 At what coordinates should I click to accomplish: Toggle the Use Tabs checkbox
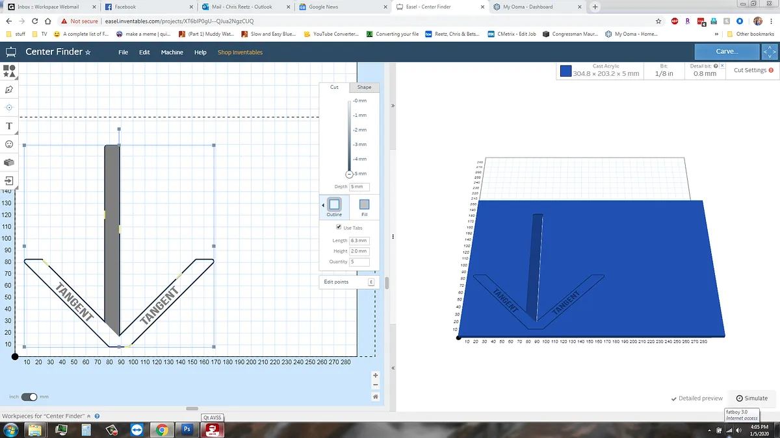click(x=339, y=227)
